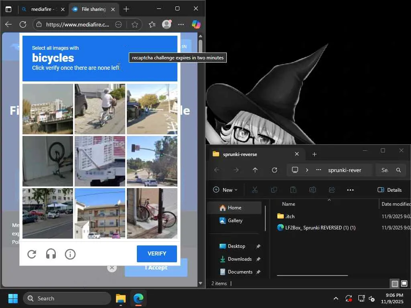The width and height of the screenshot is (411, 308).
Task: Select the sloped road crosswalk tile
Action: pyautogui.click(x=152, y=109)
